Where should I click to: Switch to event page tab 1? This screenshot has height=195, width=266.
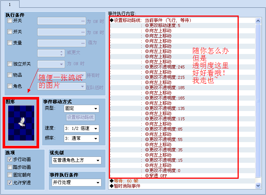pos(10,4)
